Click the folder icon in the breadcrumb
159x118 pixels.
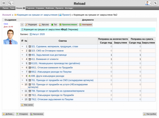15,15
